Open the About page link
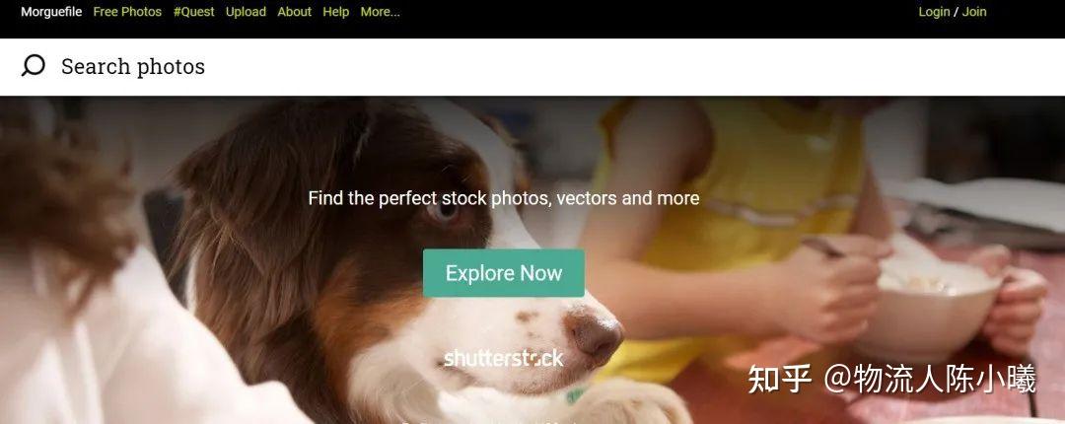1065x424 pixels. pos(294,12)
